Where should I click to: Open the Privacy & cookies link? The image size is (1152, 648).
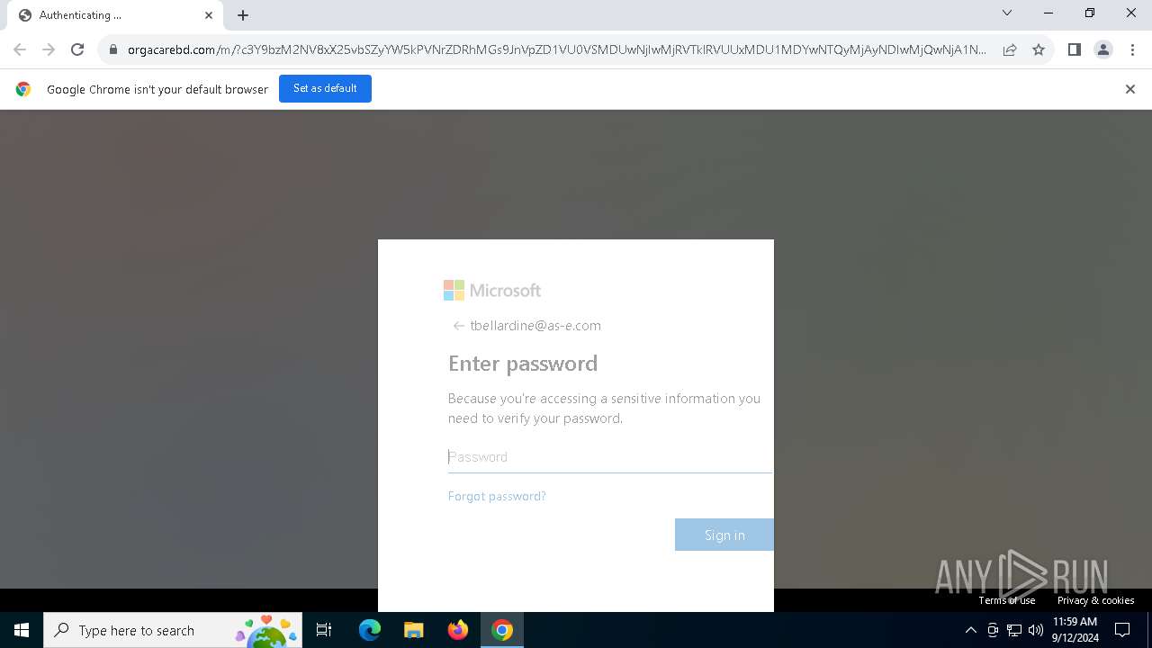click(1095, 600)
